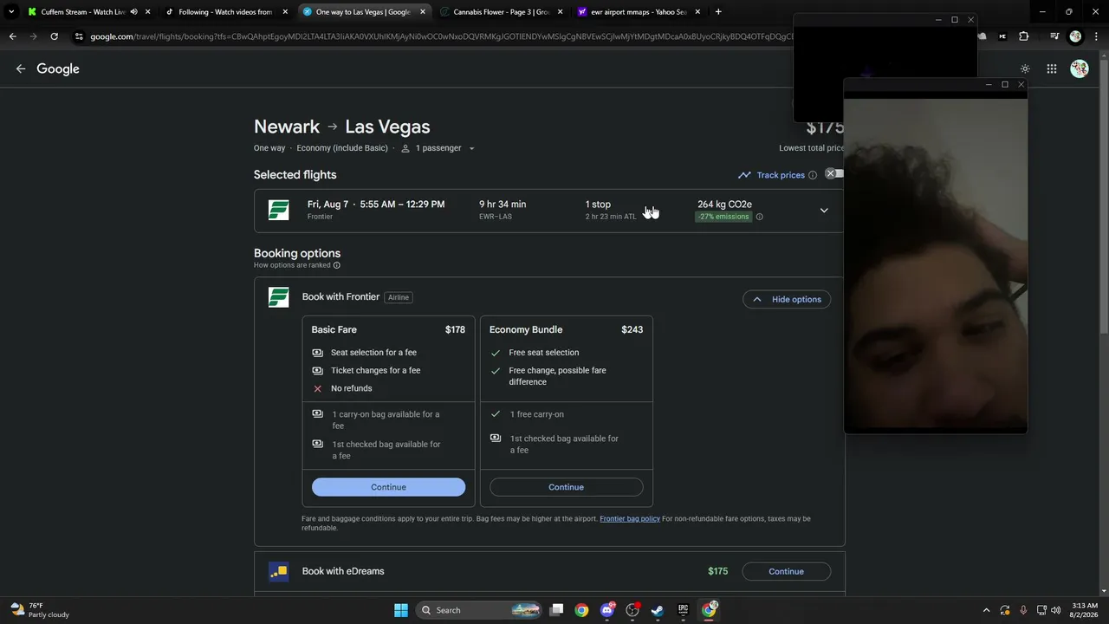Open the appearance theme sun icon

pyautogui.click(x=1025, y=69)
